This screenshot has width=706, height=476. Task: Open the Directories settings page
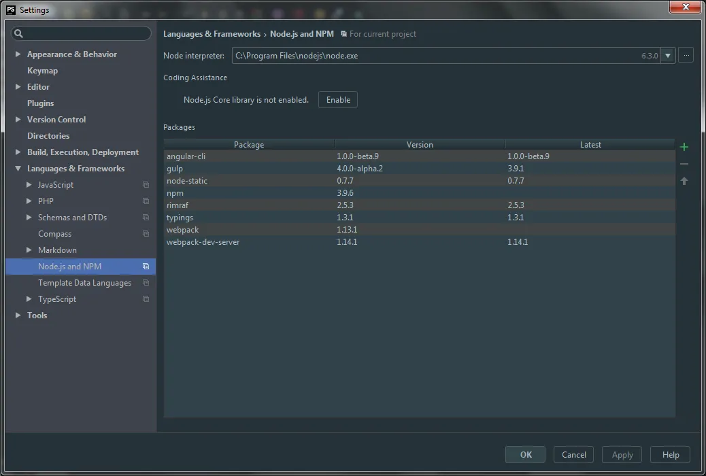[x=48, y=135]
